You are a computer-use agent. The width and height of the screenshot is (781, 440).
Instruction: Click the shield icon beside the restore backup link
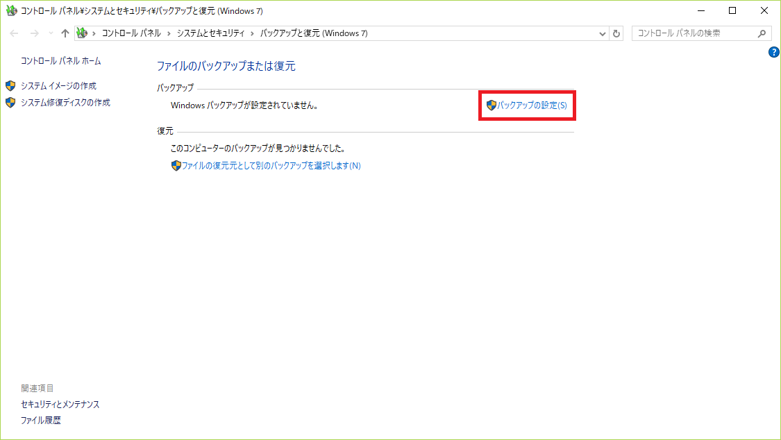coord(176,165)
